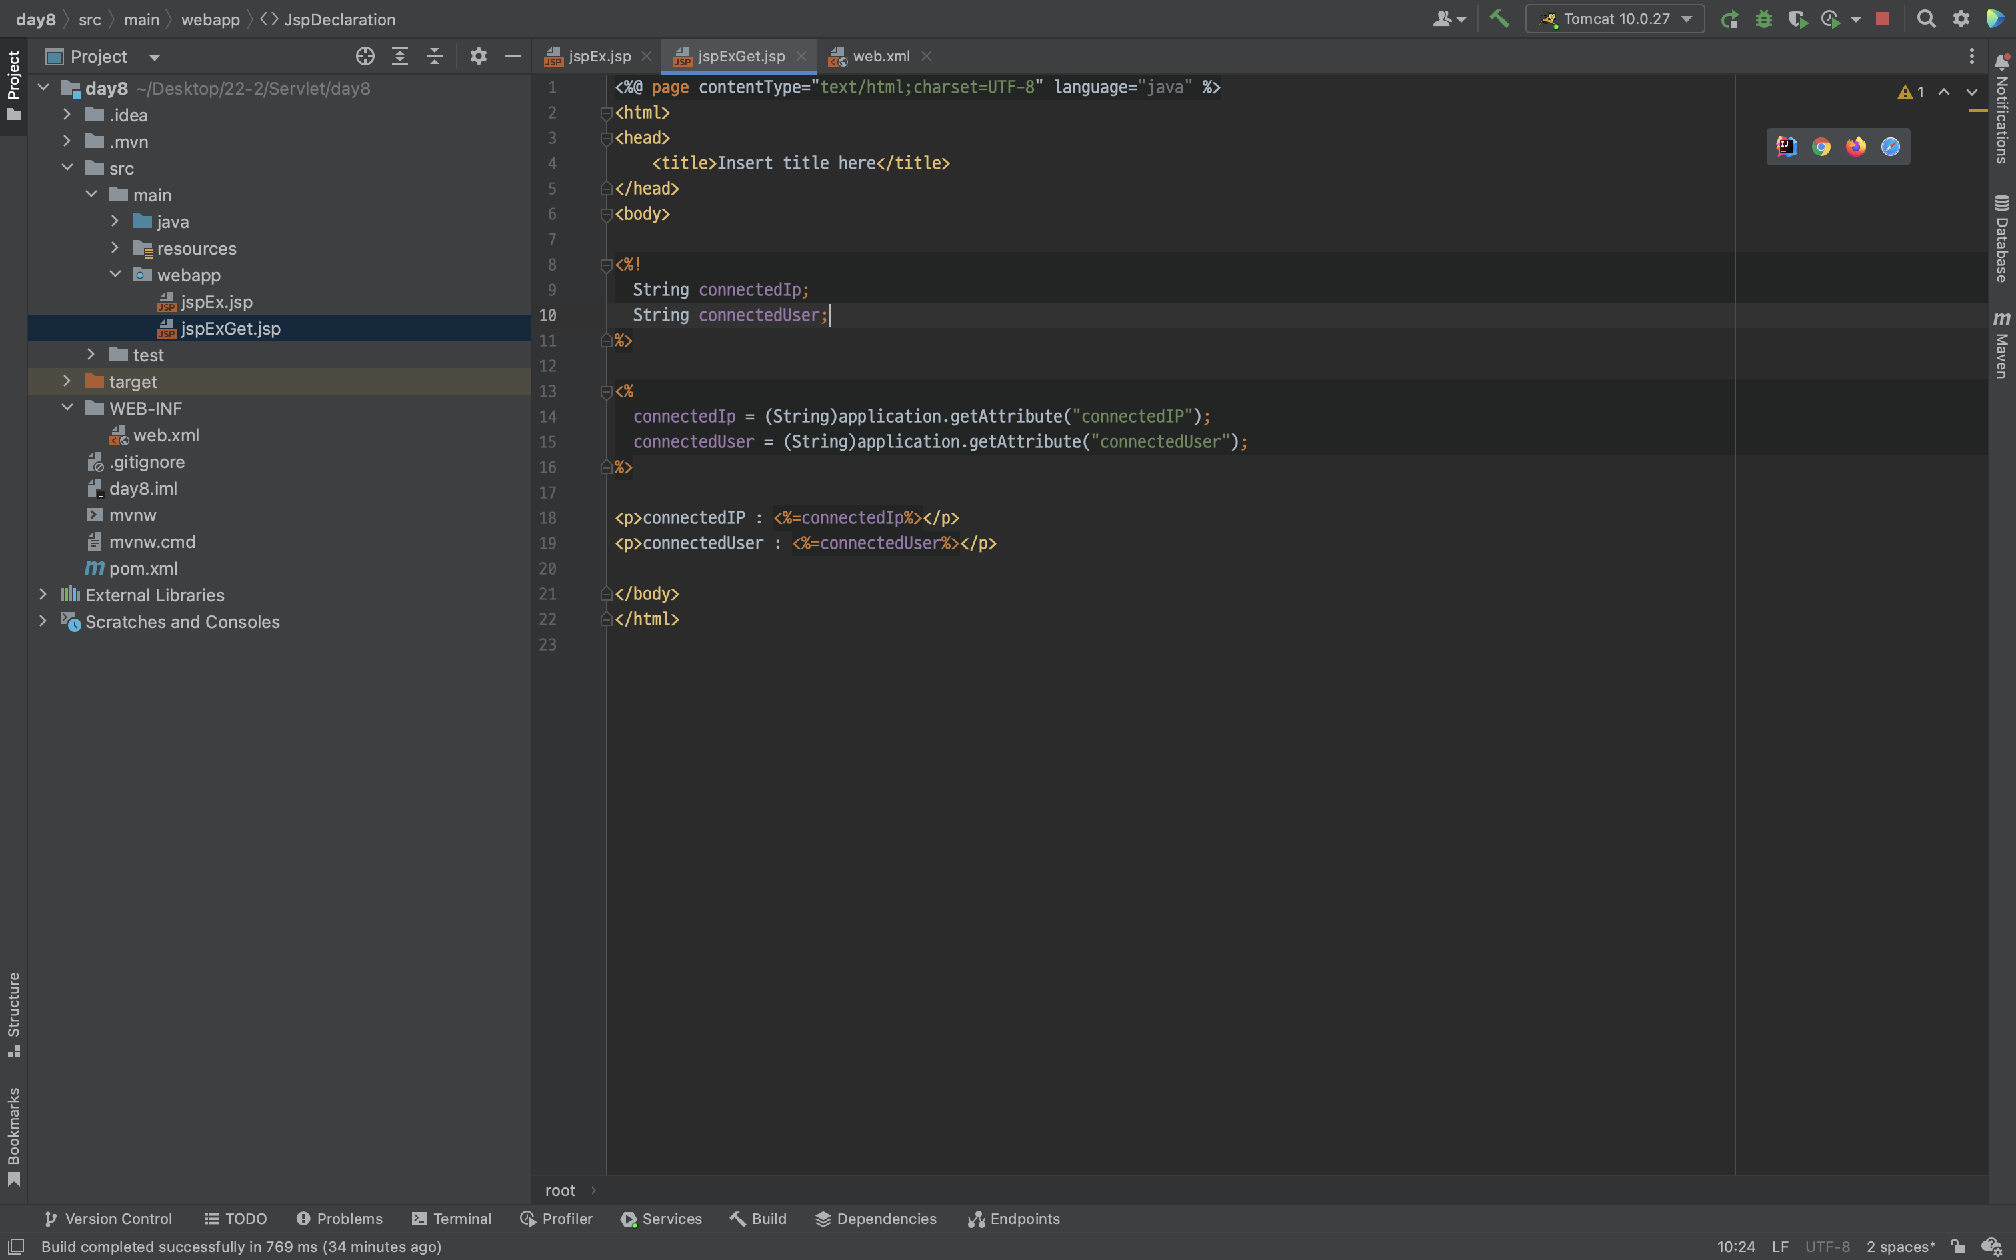
Task: Click the green Debug bug icon
Action: pyautogui.click(x=1763, y=19)
